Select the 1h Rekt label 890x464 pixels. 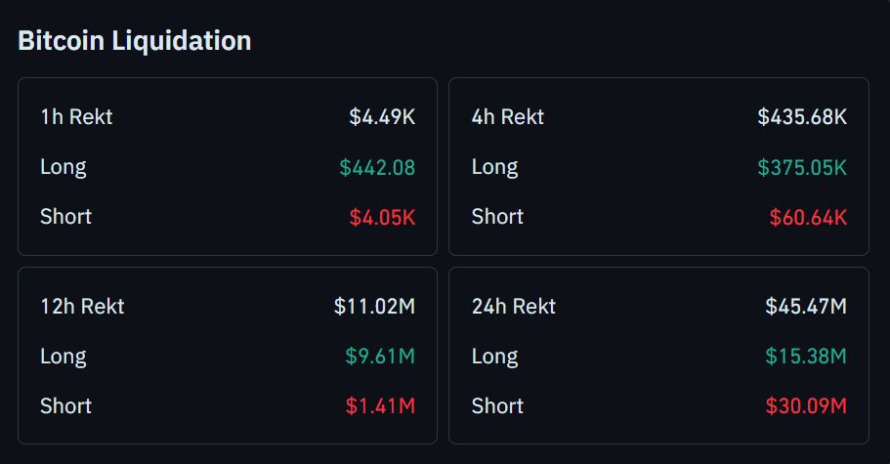[x=76, y=117]
